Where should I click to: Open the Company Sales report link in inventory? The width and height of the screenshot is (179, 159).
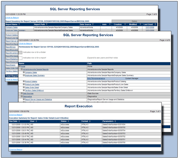click(11, 27)
